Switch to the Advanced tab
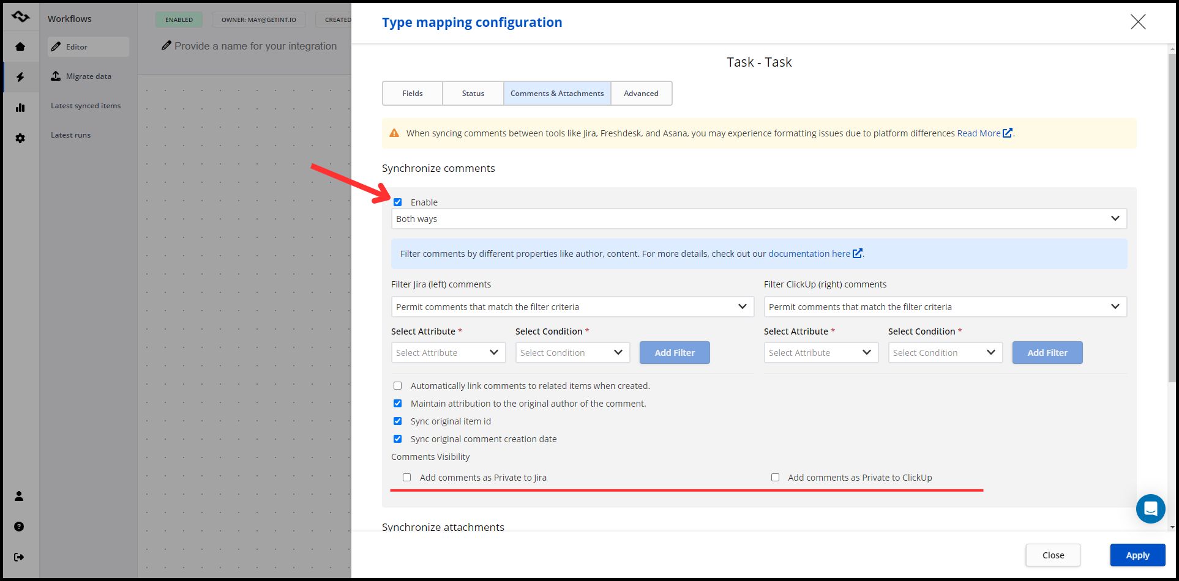Screen dimensions: 1179x581 641,94
